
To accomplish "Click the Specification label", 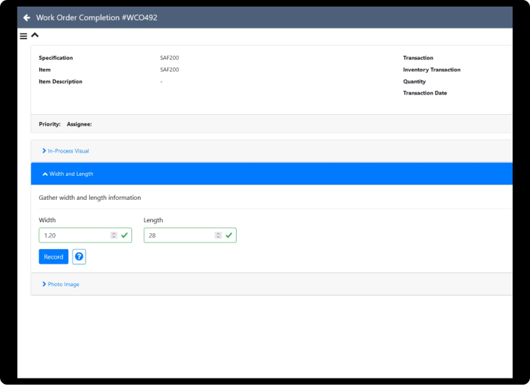I will (56, 58).
